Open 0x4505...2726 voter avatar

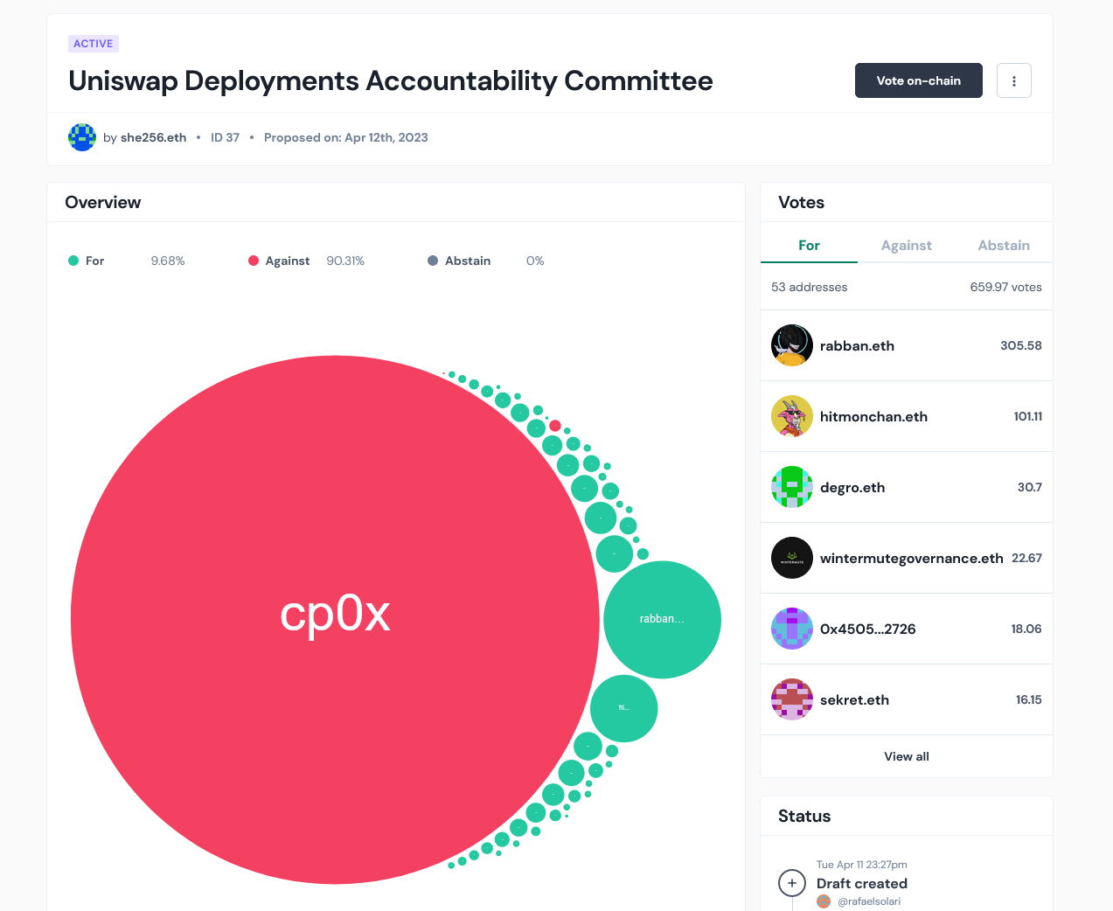click(792, 629)
